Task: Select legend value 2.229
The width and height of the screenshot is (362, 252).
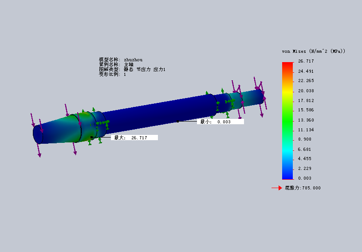Action: [x=305, y=169]
